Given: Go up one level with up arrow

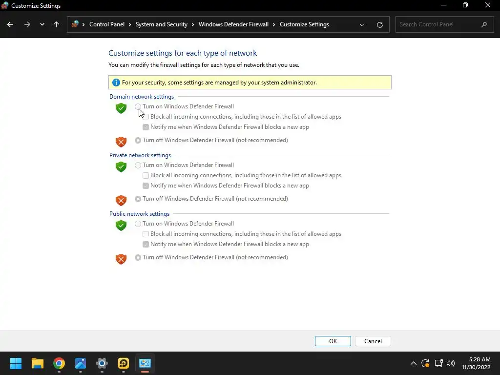Looking at the screenshot, I should pyautogui.click(x=57, y=24).
